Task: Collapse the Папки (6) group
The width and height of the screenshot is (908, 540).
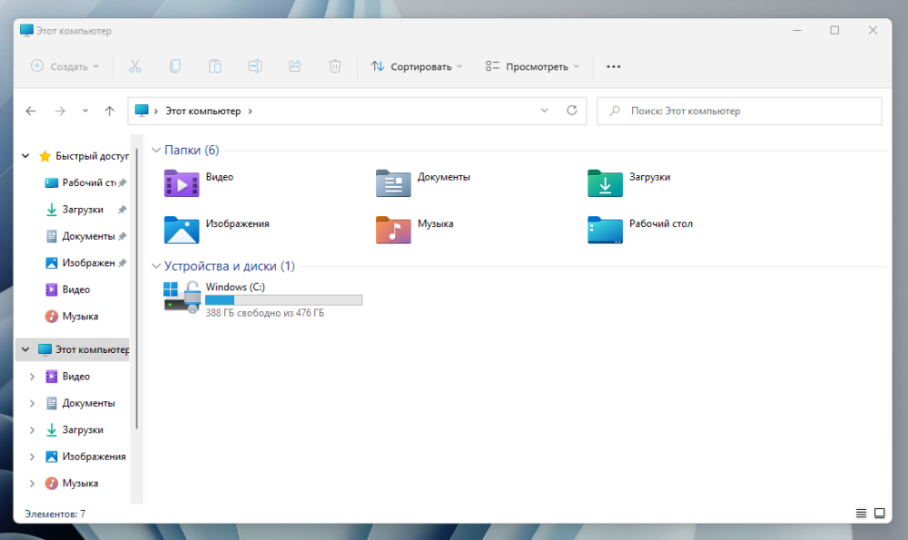Action: (156, 150)
